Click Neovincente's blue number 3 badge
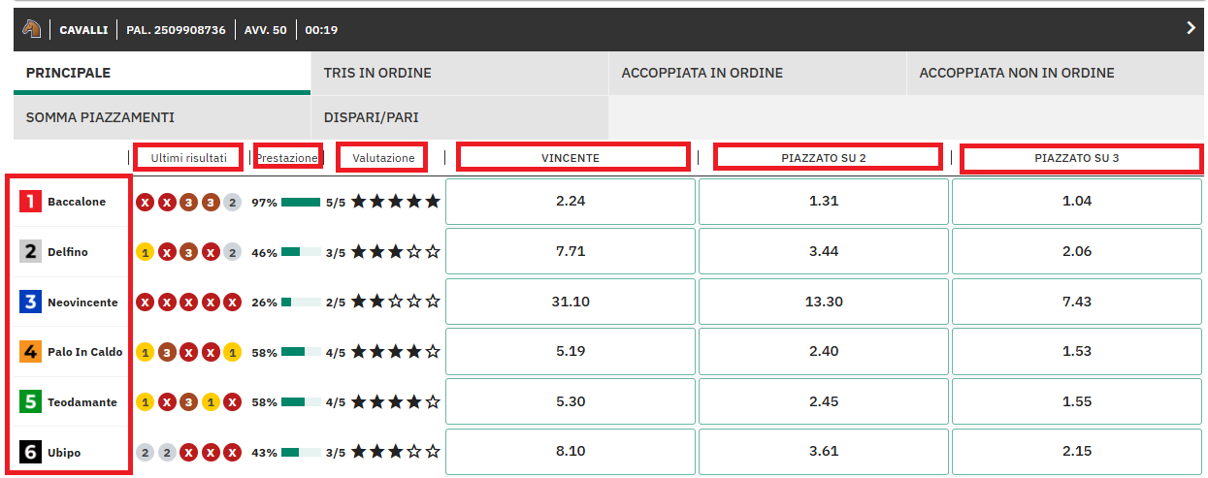 pos(31,303)
